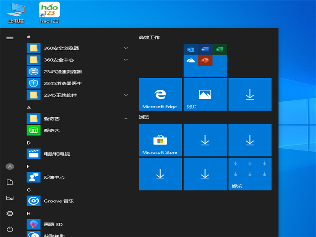Open the Pictures icon in sidebar
Screen dimensions: 316x237
10,198
